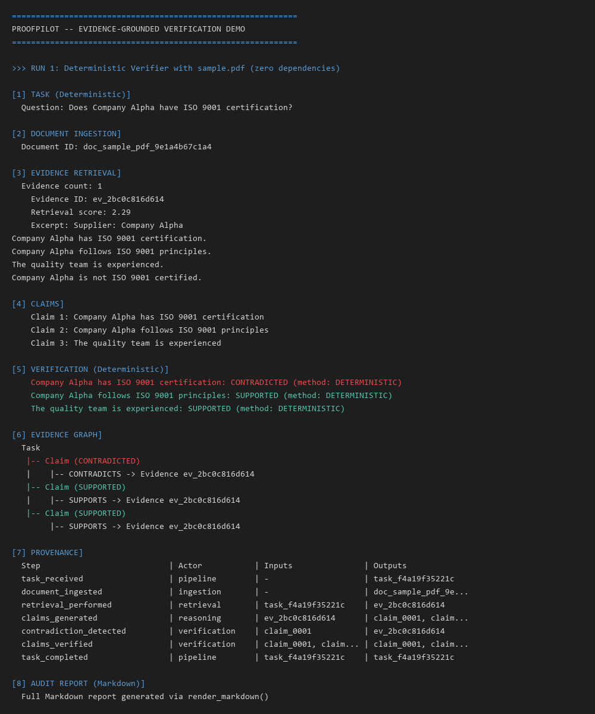595x714 pixels.
Task: Click the 'Task' root node in evidence graph
Action: [31, 447]
